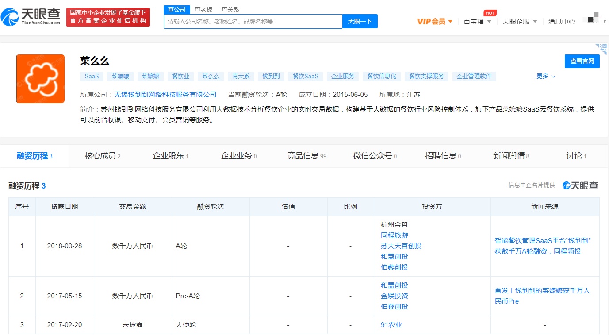Click the red government-fund certification banner
Image resolution: width=609 pixels, height=335 pixels.
pyautogui.click(x=108, y=17)
